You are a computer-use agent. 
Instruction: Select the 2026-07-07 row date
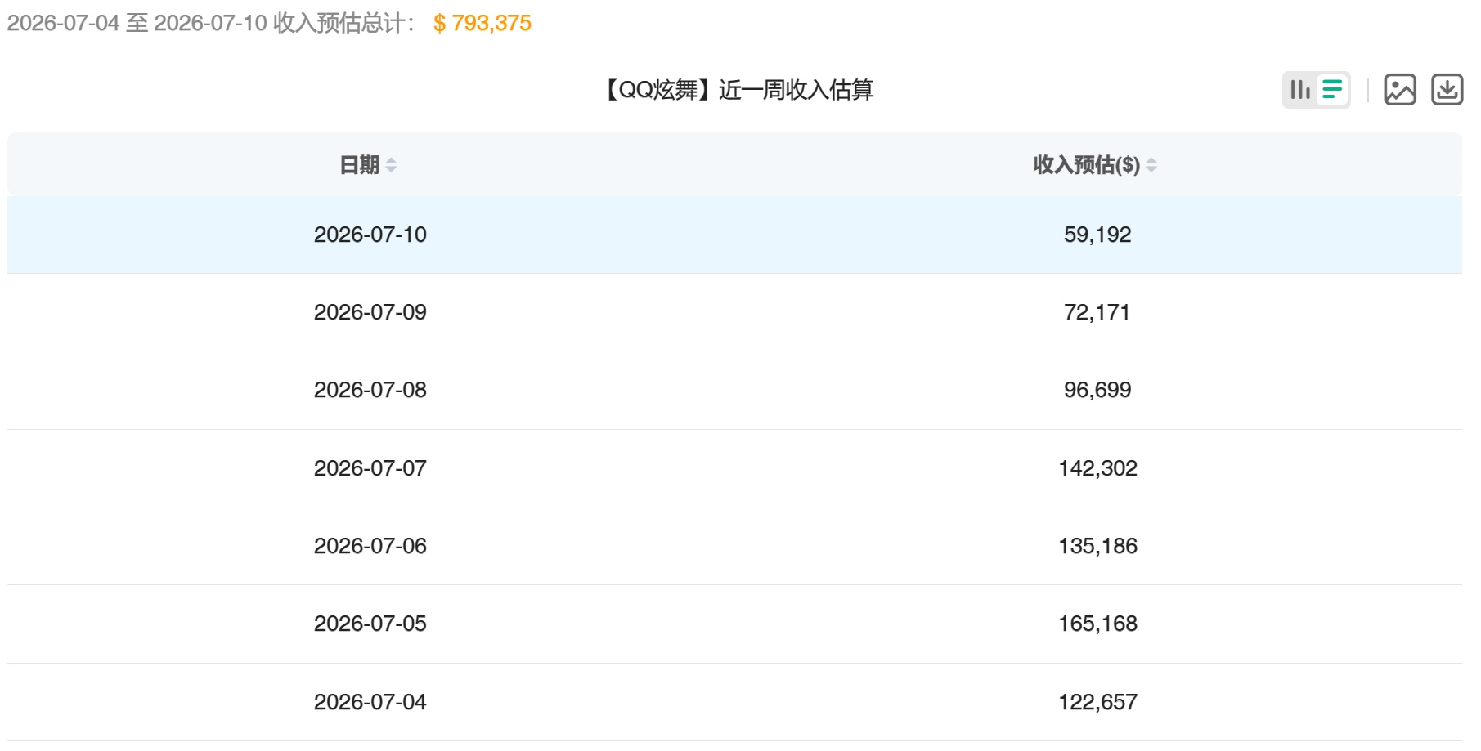tap(370, 468)
